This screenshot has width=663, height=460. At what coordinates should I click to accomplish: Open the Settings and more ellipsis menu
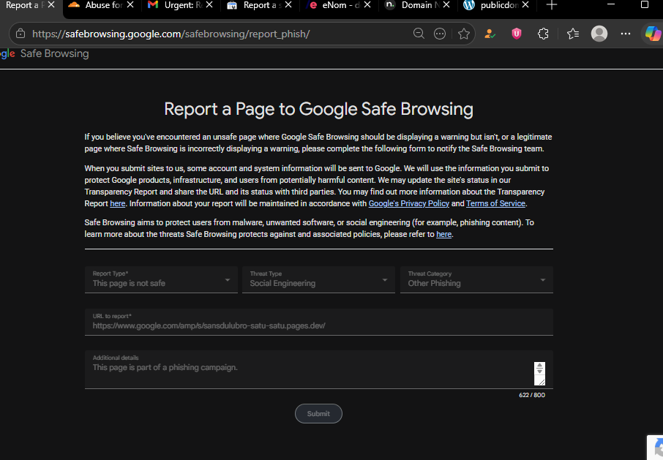[x=626, y=34]
